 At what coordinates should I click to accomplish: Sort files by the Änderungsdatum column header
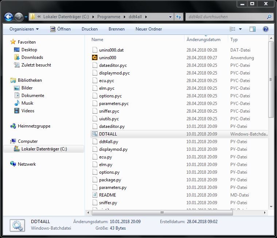coord(203,40)
